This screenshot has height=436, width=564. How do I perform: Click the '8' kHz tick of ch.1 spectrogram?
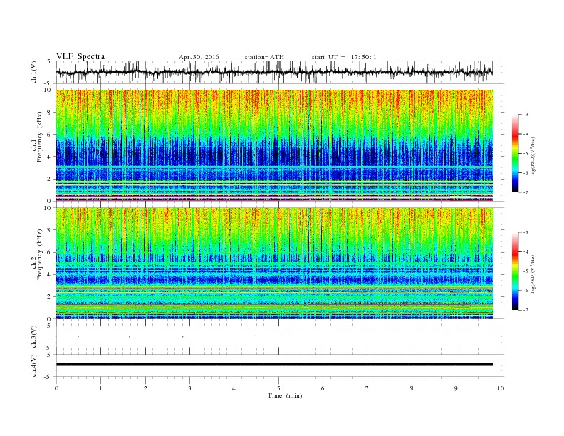click(x=50, y=113)
